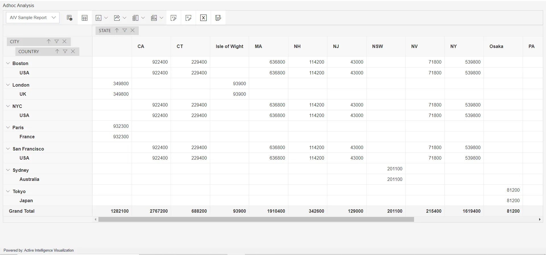Click the USA row label under NYC
Screen dimensions: 546x255
(x=24, y=115)
